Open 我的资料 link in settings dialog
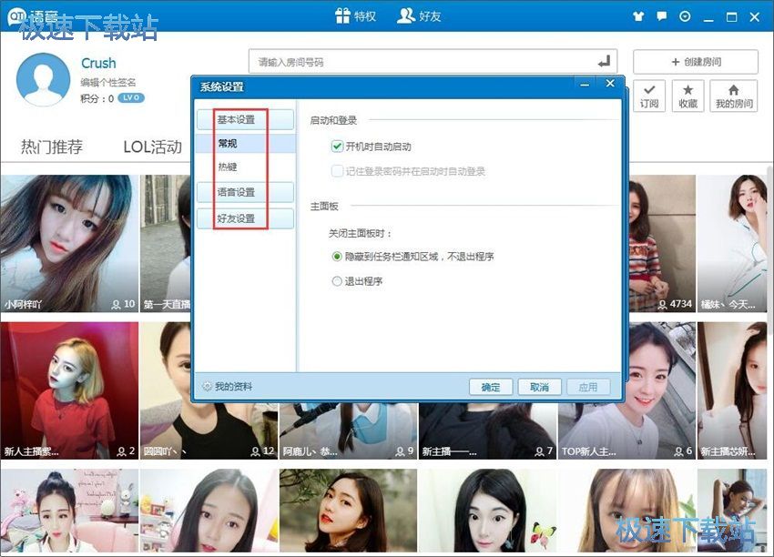 233,386
